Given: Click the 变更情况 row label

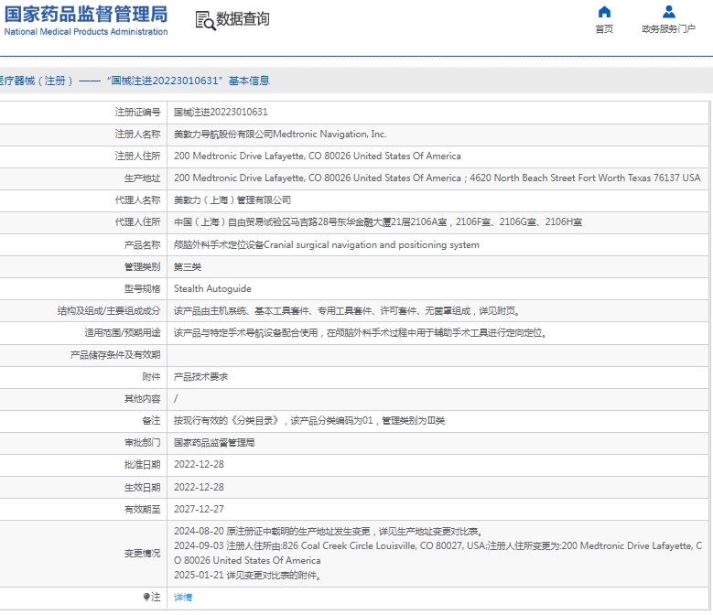Looking at the screenshot, I should point(142,553).
